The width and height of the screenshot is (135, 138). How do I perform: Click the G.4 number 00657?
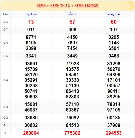[x=114, y=86]
